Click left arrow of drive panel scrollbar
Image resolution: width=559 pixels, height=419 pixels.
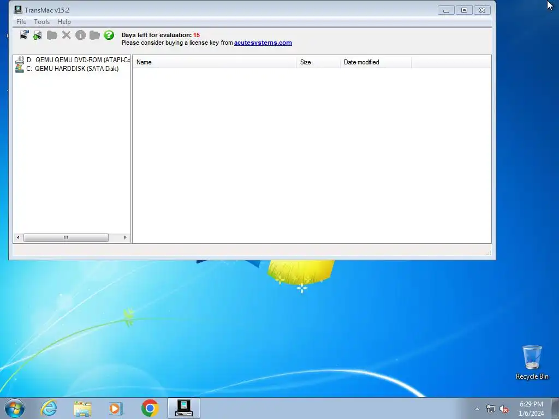point(18,237)
